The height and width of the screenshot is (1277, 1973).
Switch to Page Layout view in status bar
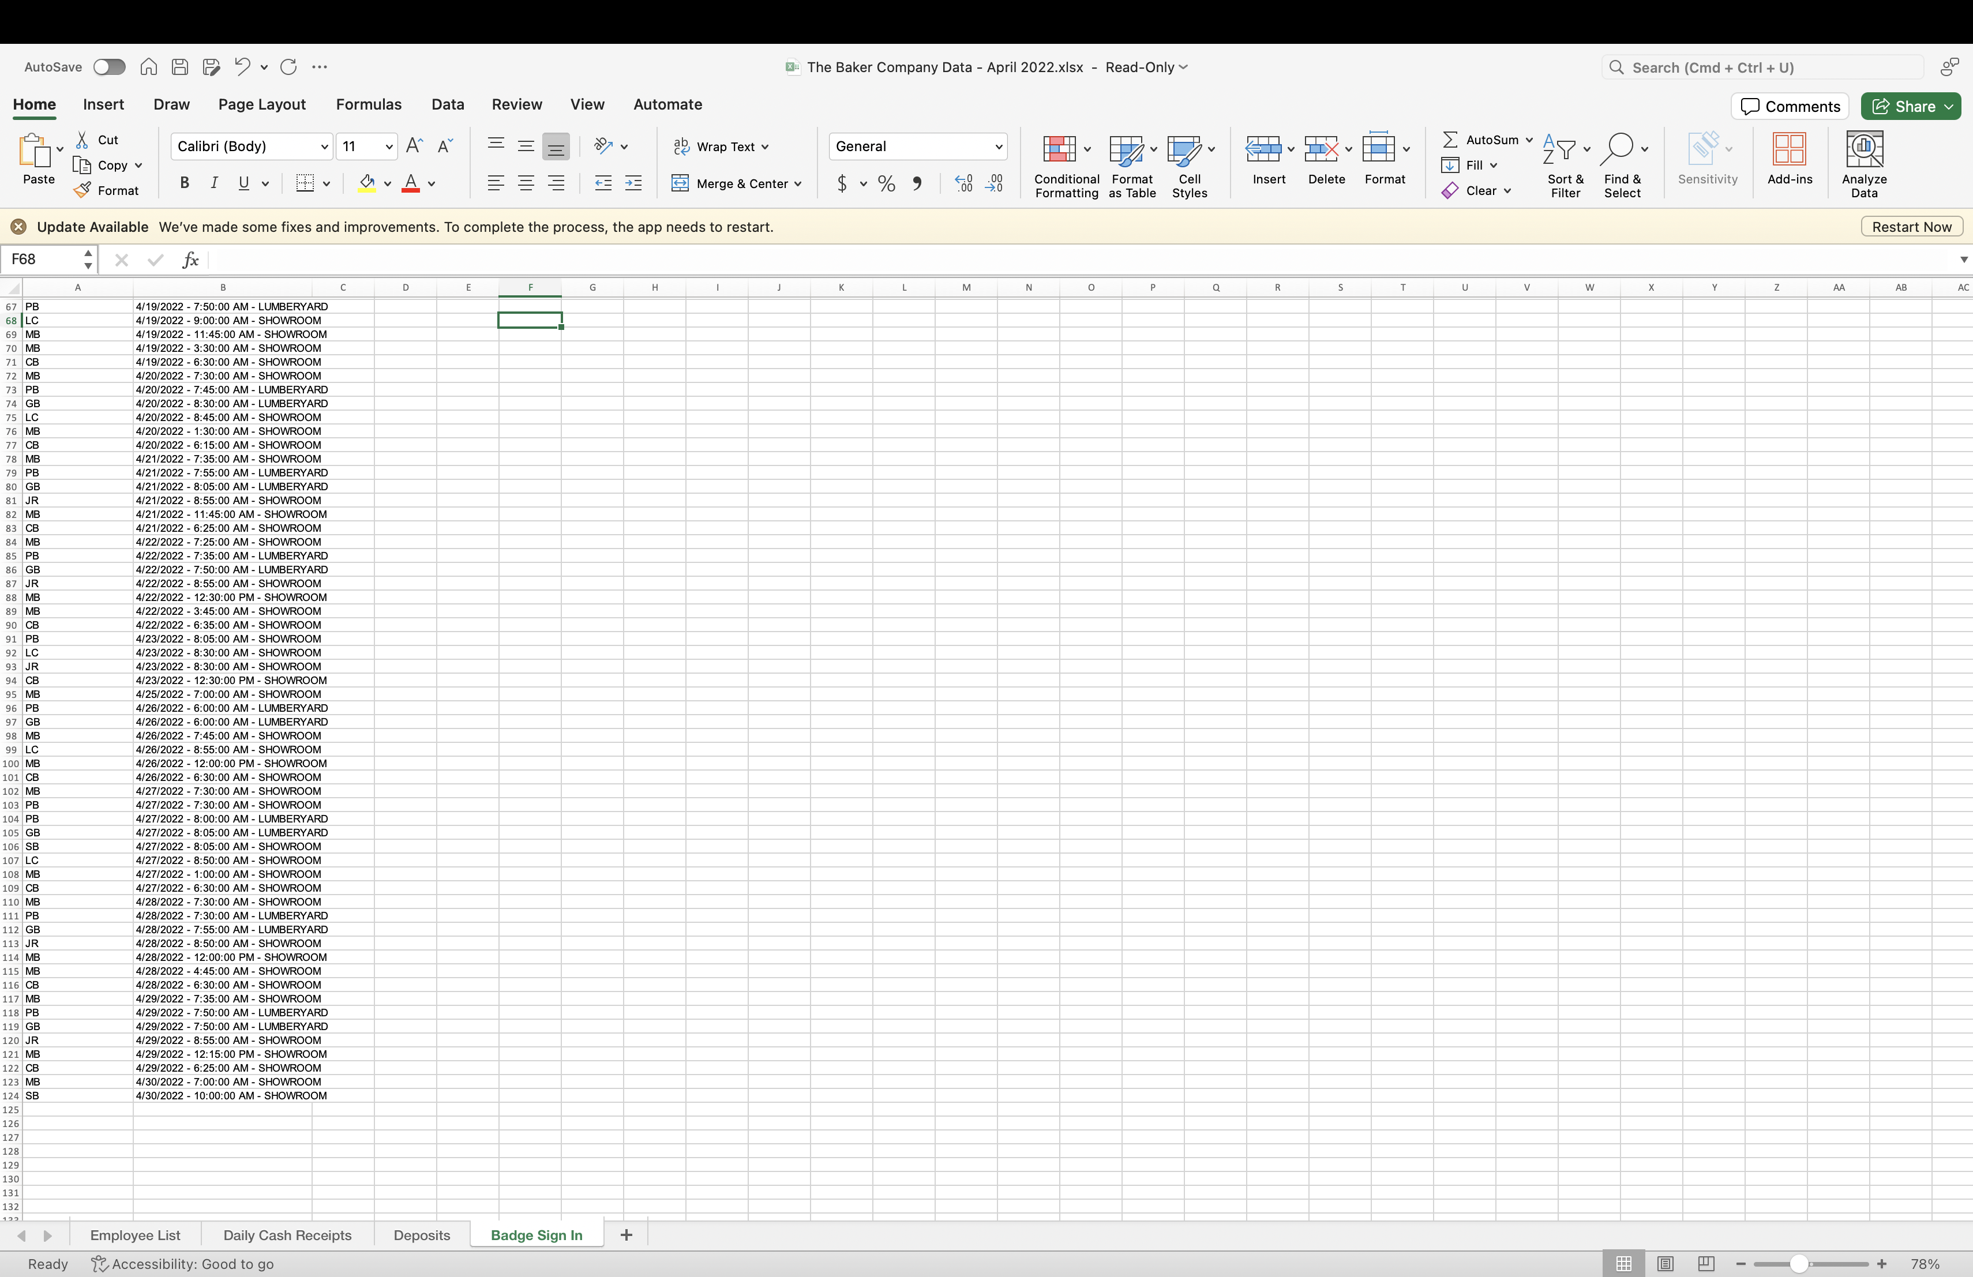pyautogui.click(x=1664, y=1264)
